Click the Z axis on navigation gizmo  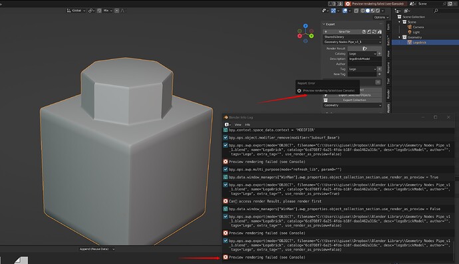[305, 26]
